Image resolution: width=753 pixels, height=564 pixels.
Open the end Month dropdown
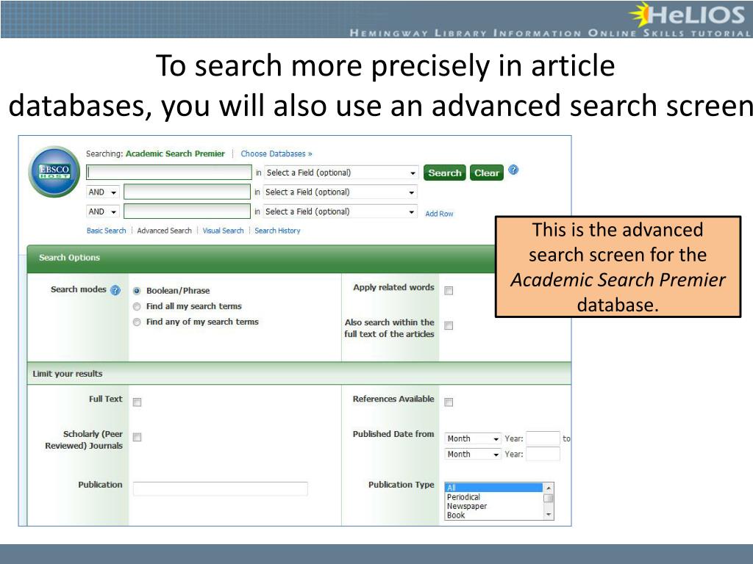click(473, 454)
